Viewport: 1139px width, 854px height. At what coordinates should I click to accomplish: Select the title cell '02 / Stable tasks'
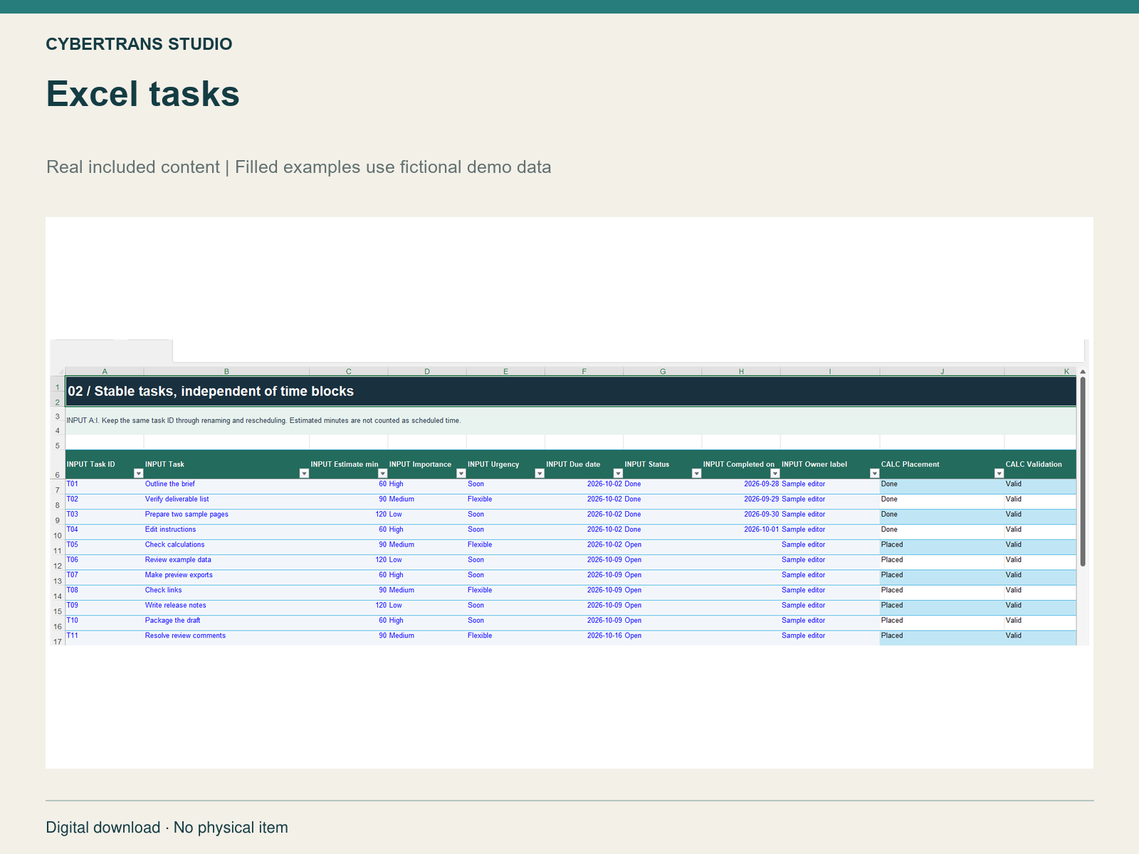pos(571,391)
